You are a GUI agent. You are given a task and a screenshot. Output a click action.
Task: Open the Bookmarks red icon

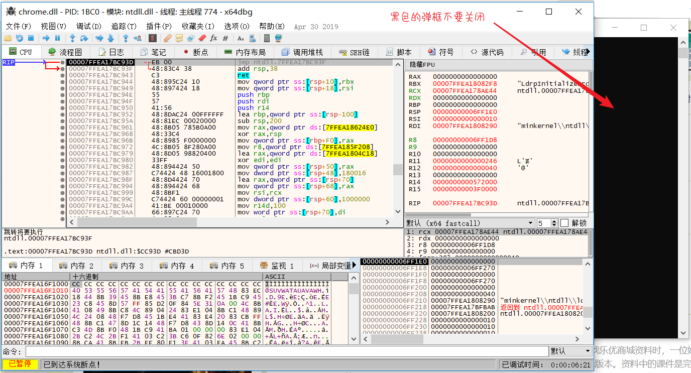[202, 38]
